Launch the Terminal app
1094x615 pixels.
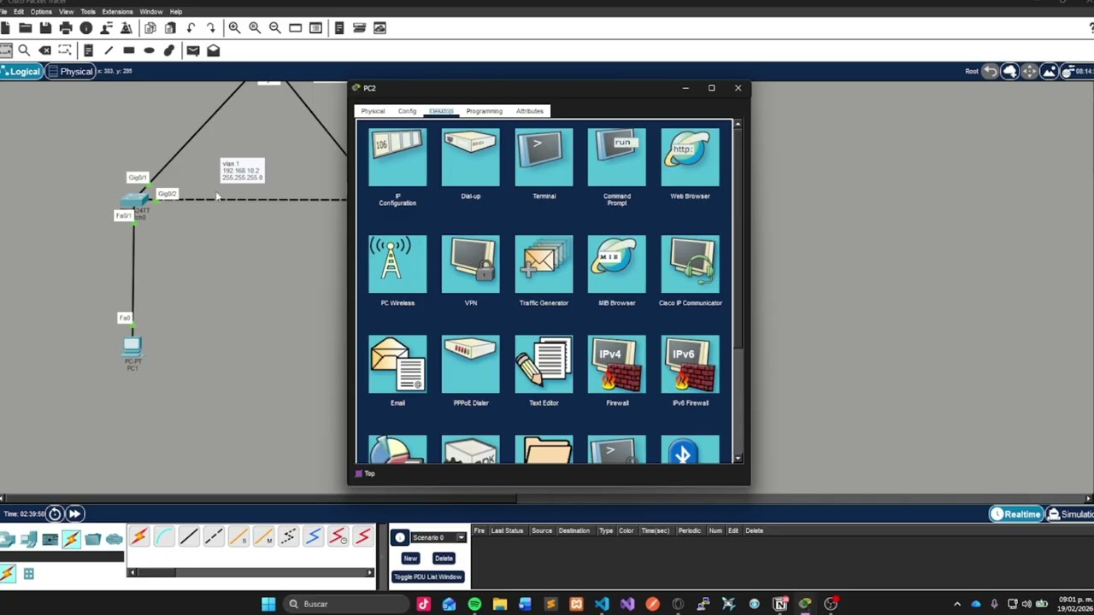[x=544, y=158]
